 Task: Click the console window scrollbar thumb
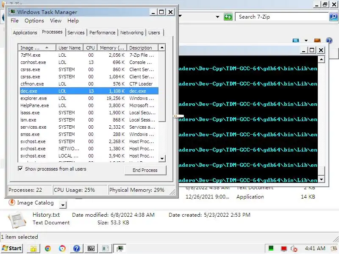[322, 171]
